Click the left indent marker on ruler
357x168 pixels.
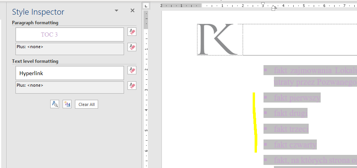(x=274, y=8)
